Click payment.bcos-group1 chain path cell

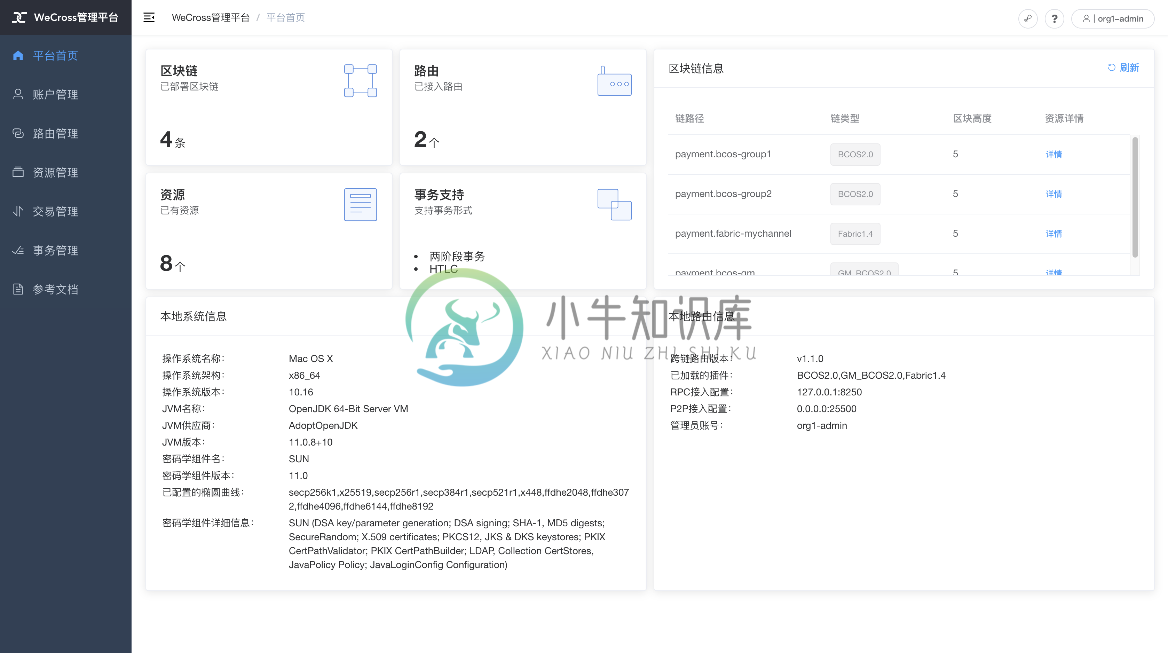pyautogui.click(x=723, y=154)
